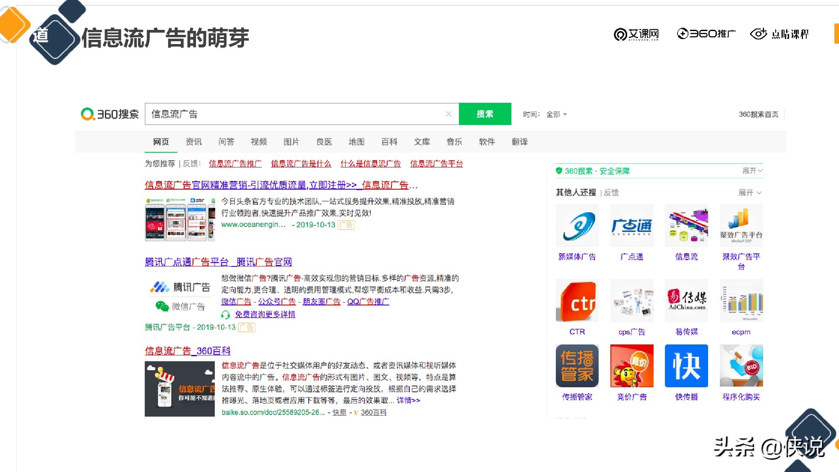Click the www.oceanengin... URL text
This screenshot has width=839, height=472.
pos(253,224)
